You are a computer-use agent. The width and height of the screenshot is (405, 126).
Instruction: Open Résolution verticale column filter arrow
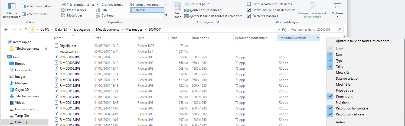click(x=318, y=38)
